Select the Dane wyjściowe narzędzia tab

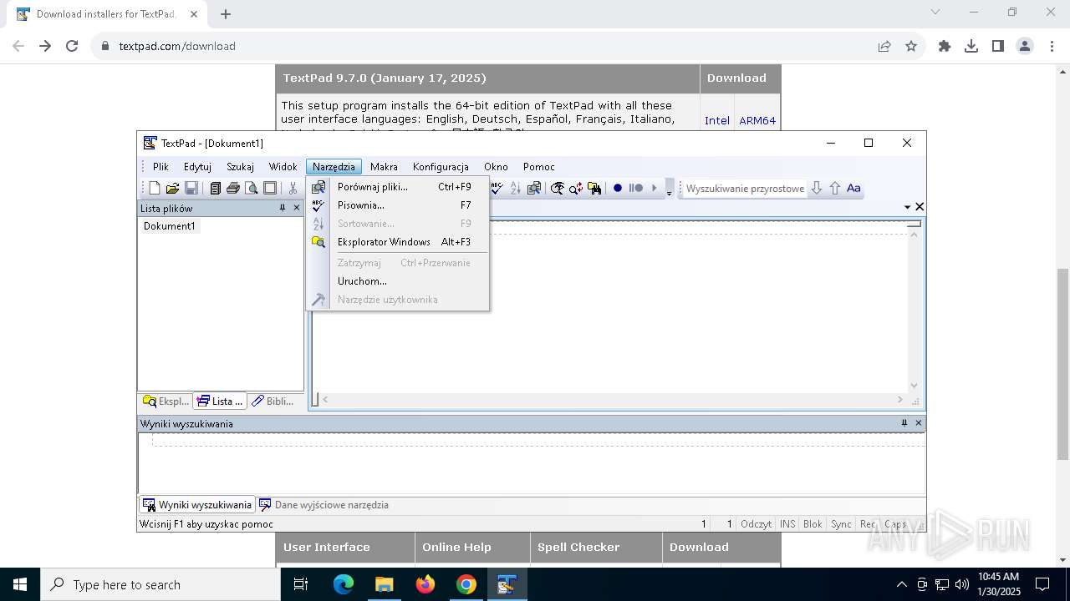point(324,505)
